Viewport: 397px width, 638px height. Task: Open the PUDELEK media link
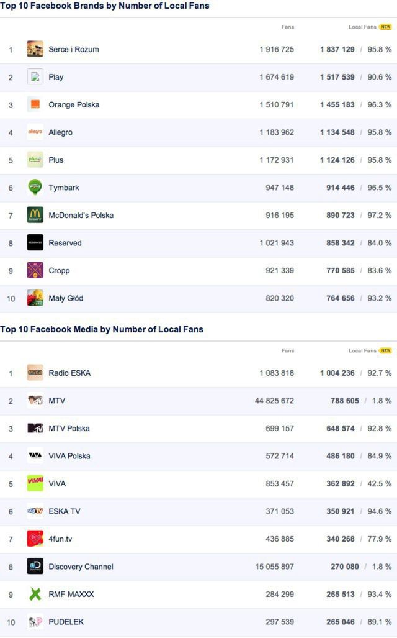[x=66, y=622]
